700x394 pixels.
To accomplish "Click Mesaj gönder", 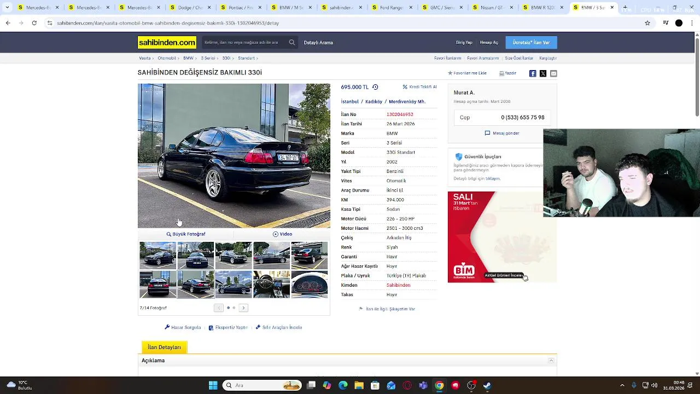I will pyautogui.click(x=502, y=133).
